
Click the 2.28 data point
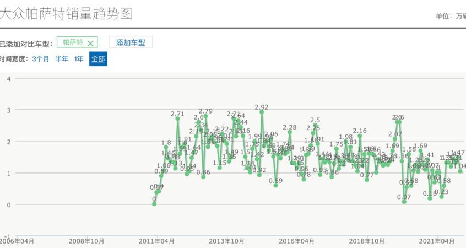(290, 132)
